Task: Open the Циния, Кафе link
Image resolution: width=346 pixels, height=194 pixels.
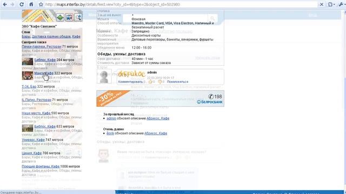Action: (31, 153)
